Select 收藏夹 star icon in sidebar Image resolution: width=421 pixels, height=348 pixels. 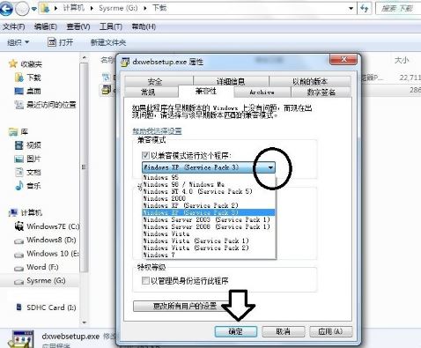(x=13, y=63)
